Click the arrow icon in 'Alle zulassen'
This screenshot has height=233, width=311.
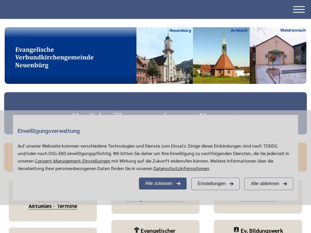[179, 184]
